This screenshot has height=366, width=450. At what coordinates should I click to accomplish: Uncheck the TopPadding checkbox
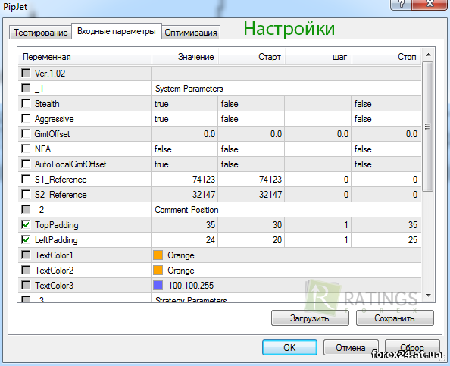coord(26,224)
